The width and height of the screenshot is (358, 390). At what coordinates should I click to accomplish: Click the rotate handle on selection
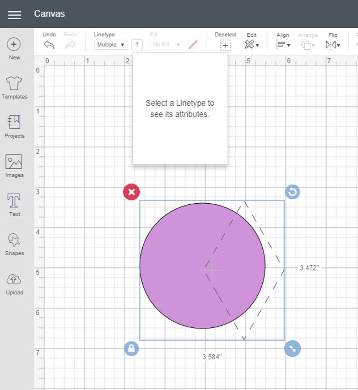(x=292, y=192)
